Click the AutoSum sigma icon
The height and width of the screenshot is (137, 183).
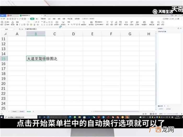coord(107,22)
